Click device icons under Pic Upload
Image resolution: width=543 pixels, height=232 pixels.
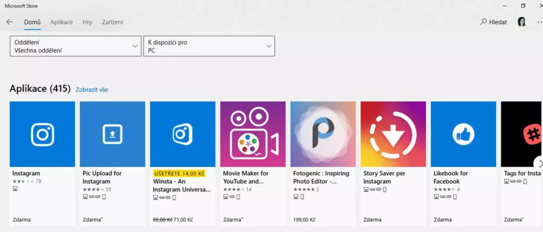[x=94, y=197]
